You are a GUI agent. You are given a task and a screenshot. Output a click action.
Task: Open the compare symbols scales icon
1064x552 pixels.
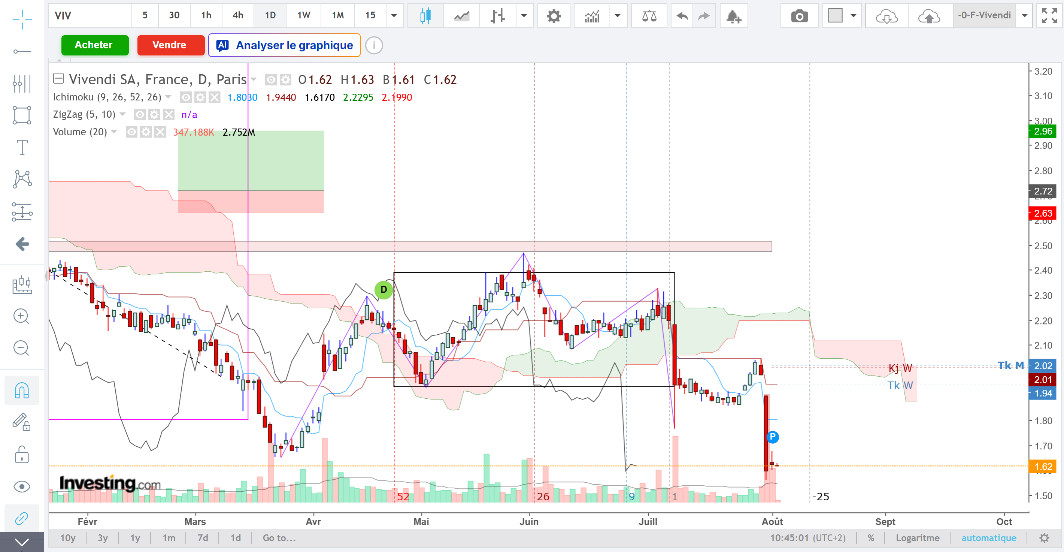(649, 16)
